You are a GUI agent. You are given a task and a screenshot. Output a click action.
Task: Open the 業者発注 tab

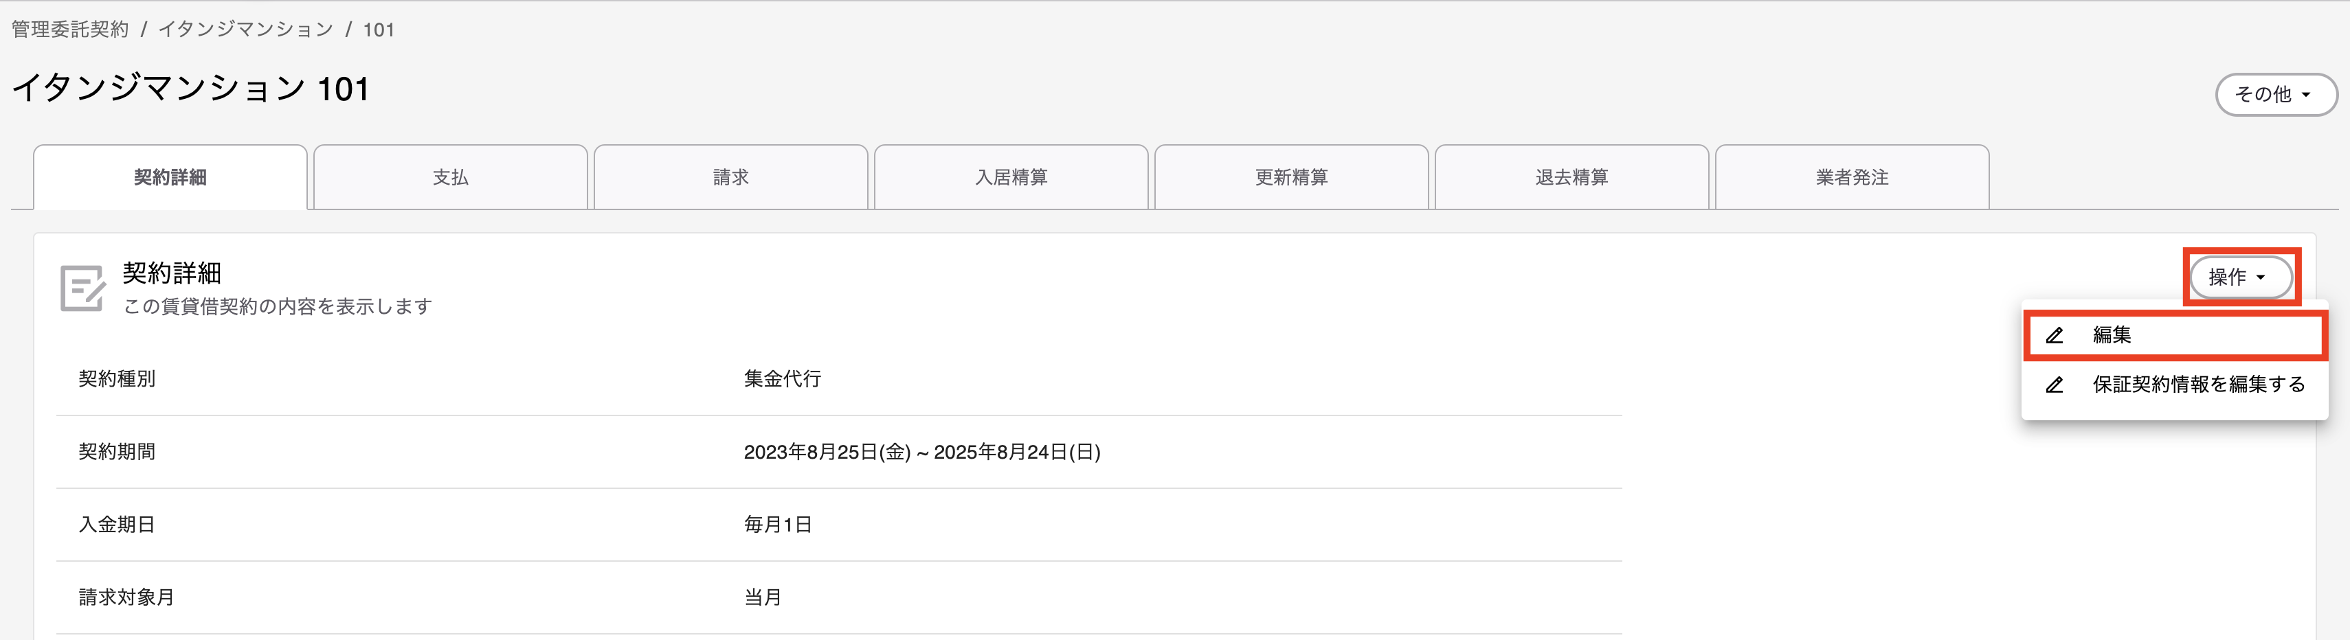click(x=1852, y=178)
